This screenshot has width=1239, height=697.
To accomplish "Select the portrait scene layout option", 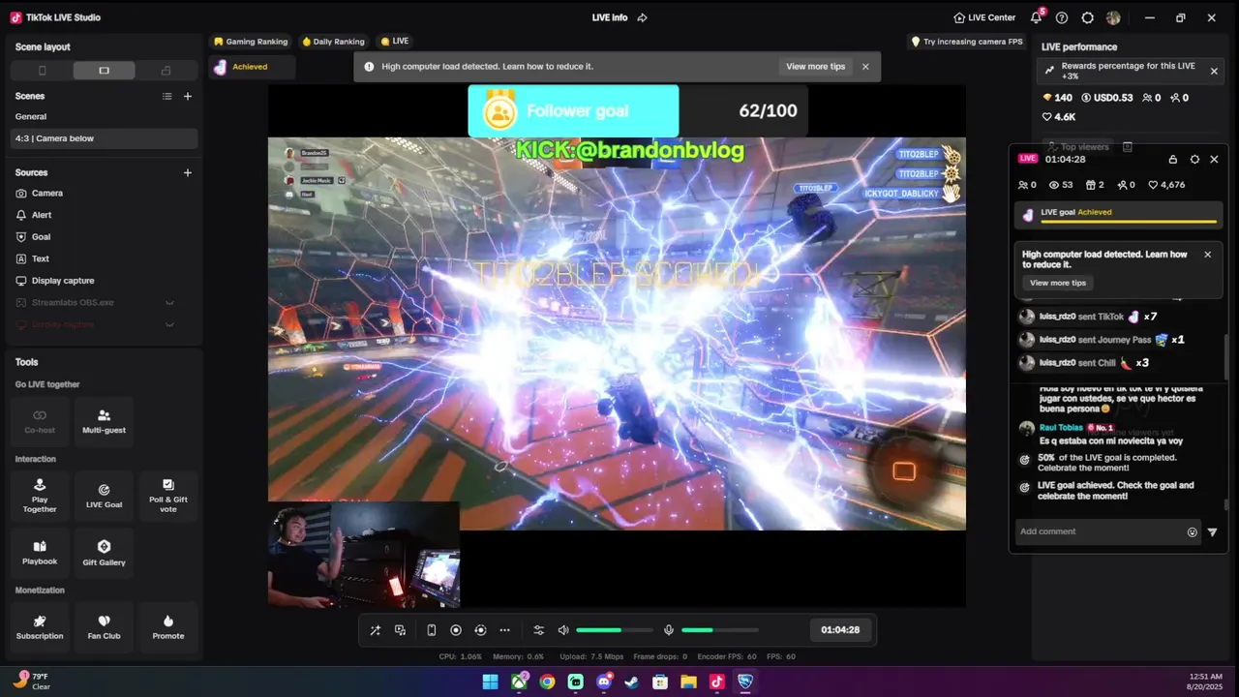I will point(42,71).
